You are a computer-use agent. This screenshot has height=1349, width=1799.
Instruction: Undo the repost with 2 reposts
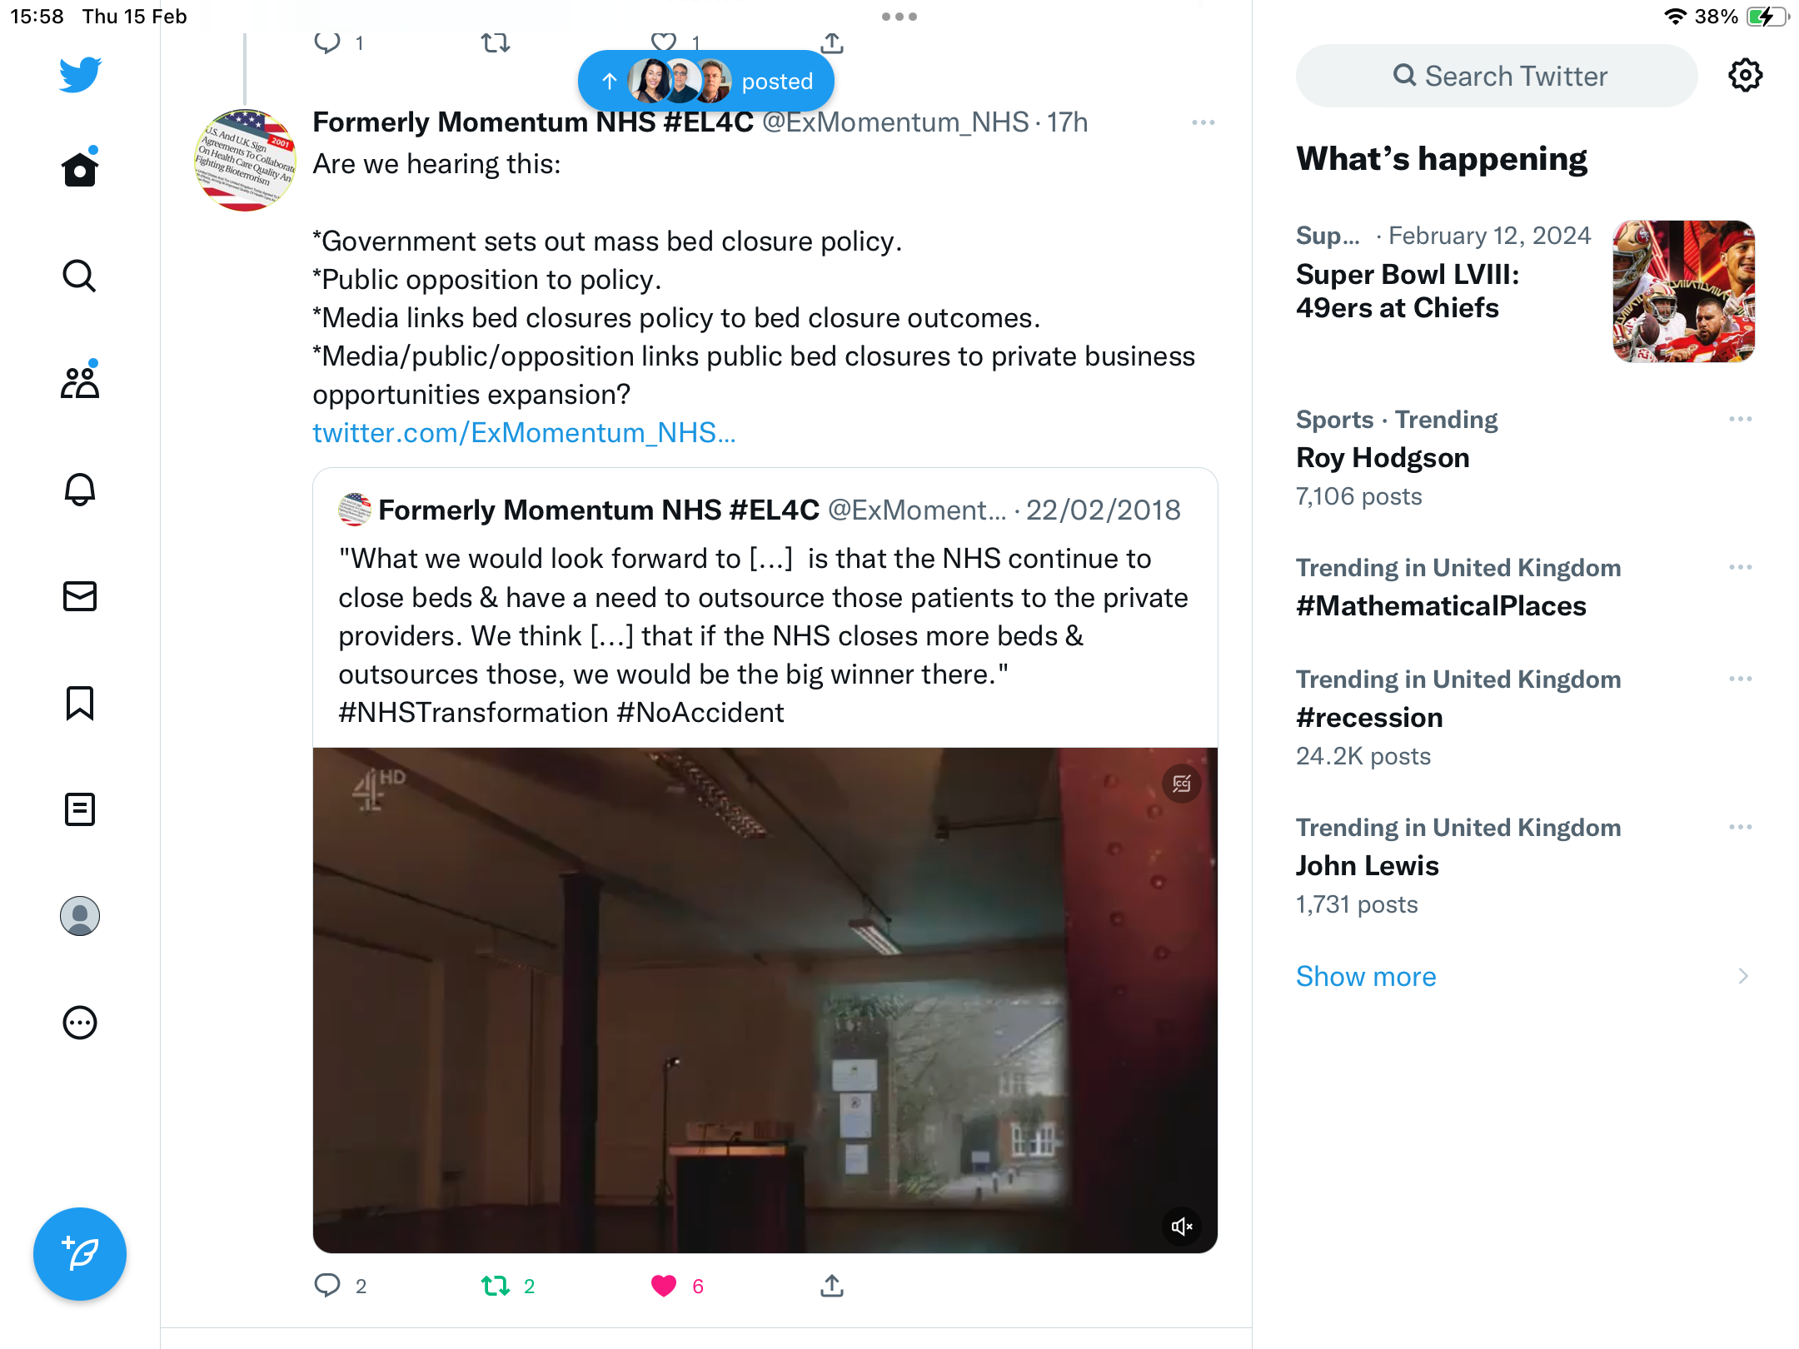[496, 1286]
